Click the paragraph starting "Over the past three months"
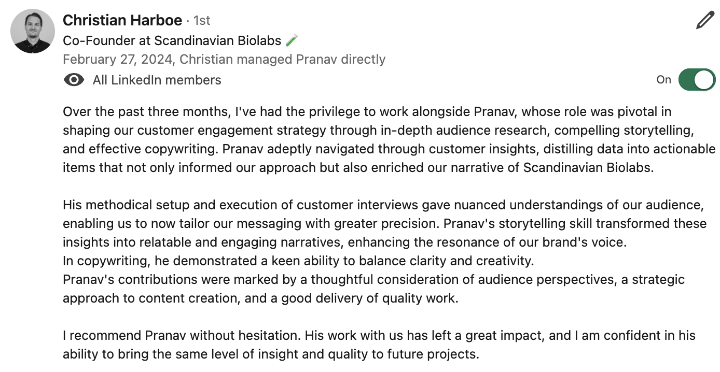 [x=389, y=140]
